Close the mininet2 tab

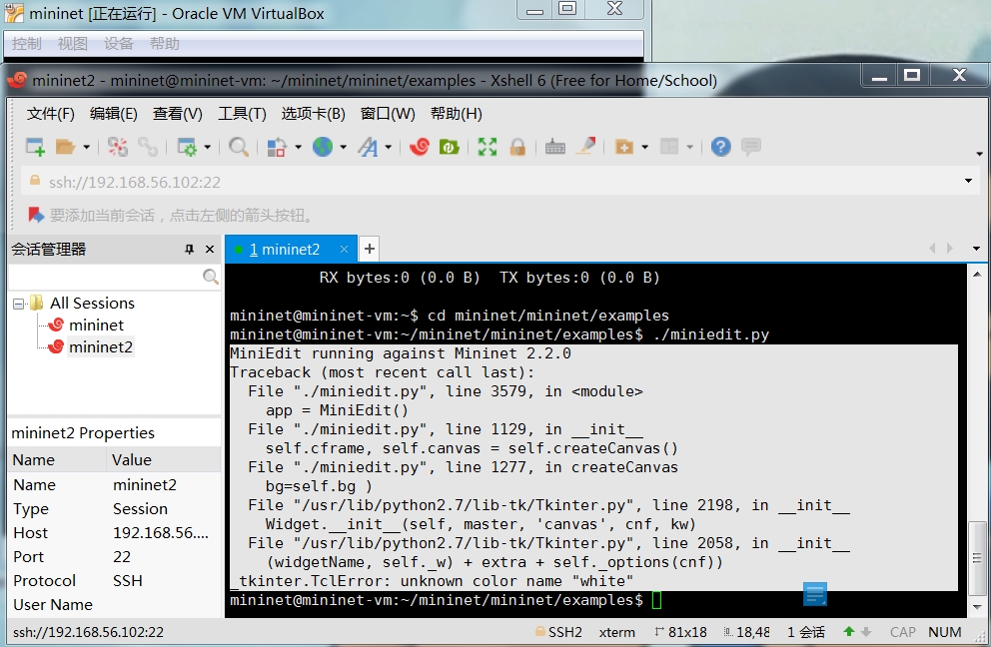coord(344,249)
